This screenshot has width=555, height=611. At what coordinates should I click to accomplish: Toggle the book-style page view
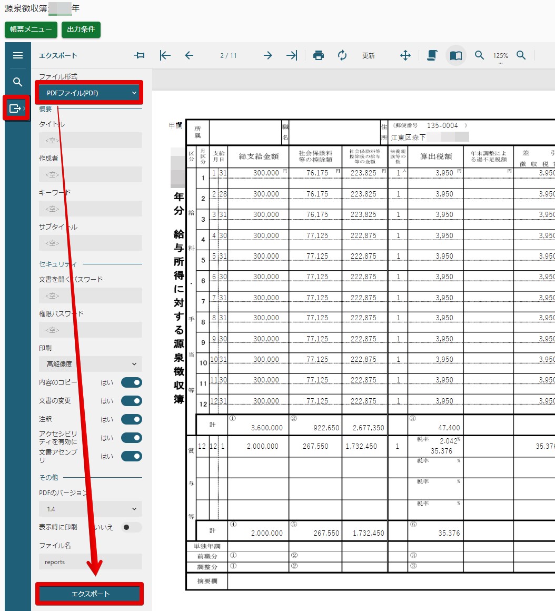[455, 55]
